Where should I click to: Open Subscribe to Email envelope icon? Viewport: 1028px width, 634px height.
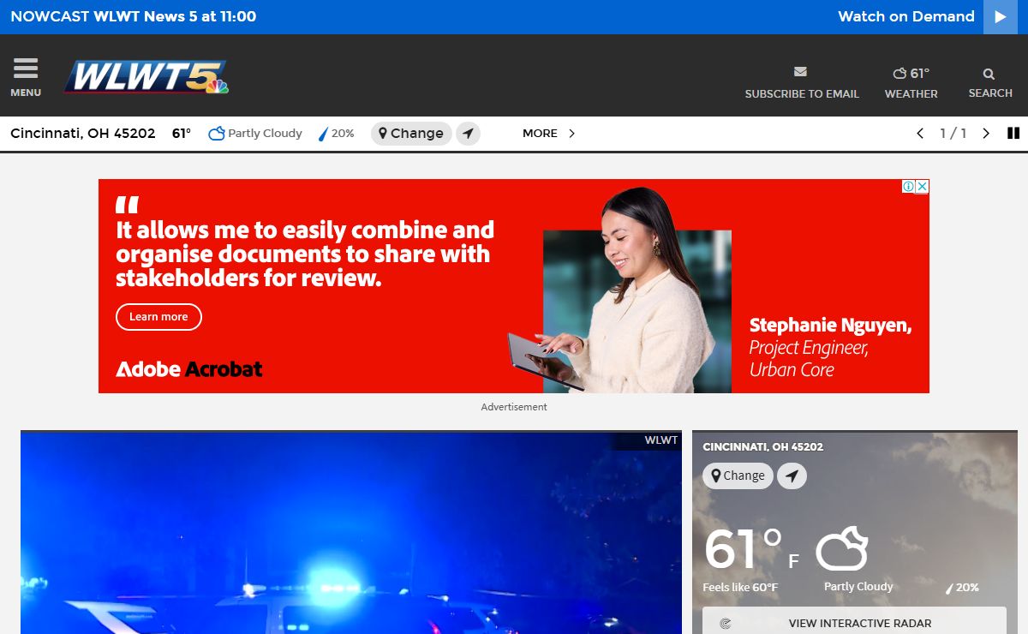point(801,73)
